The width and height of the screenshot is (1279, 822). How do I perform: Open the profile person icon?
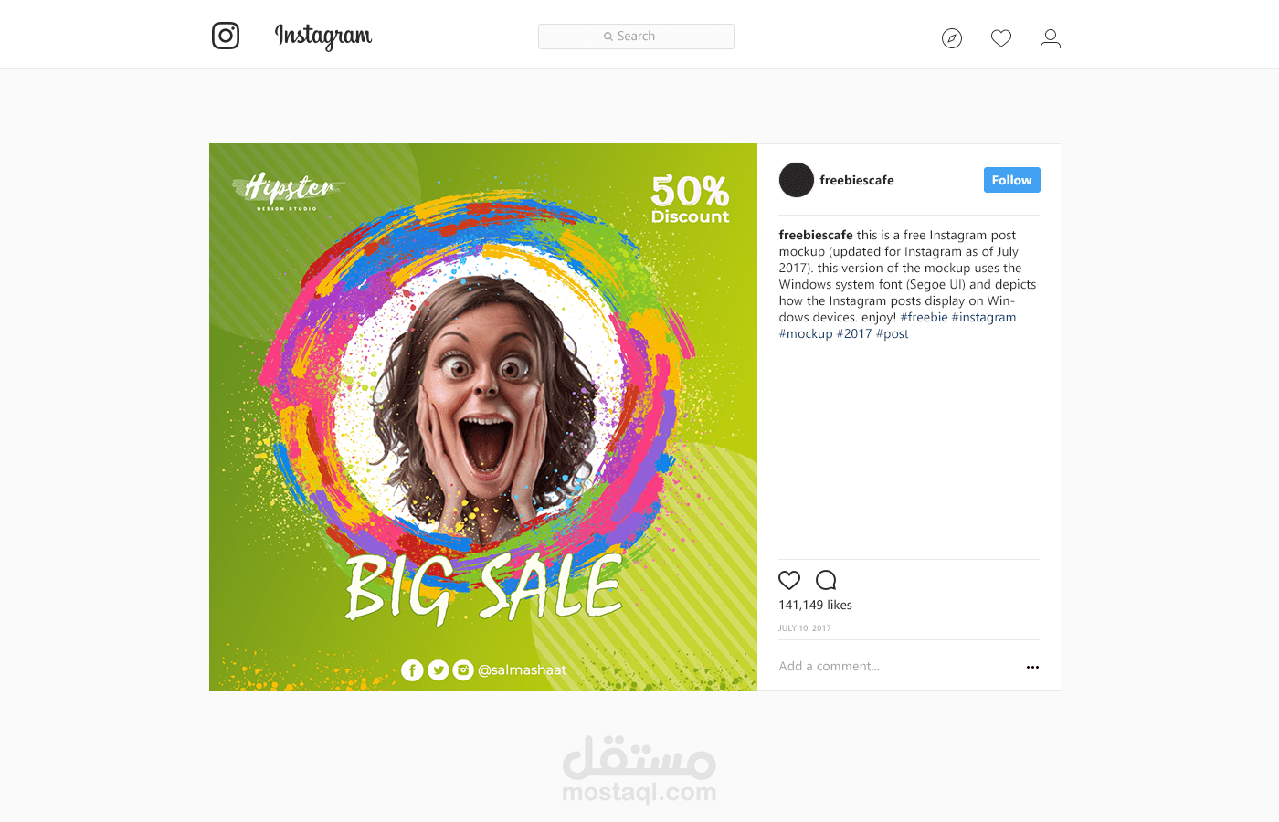click(x=1051, y=38)
